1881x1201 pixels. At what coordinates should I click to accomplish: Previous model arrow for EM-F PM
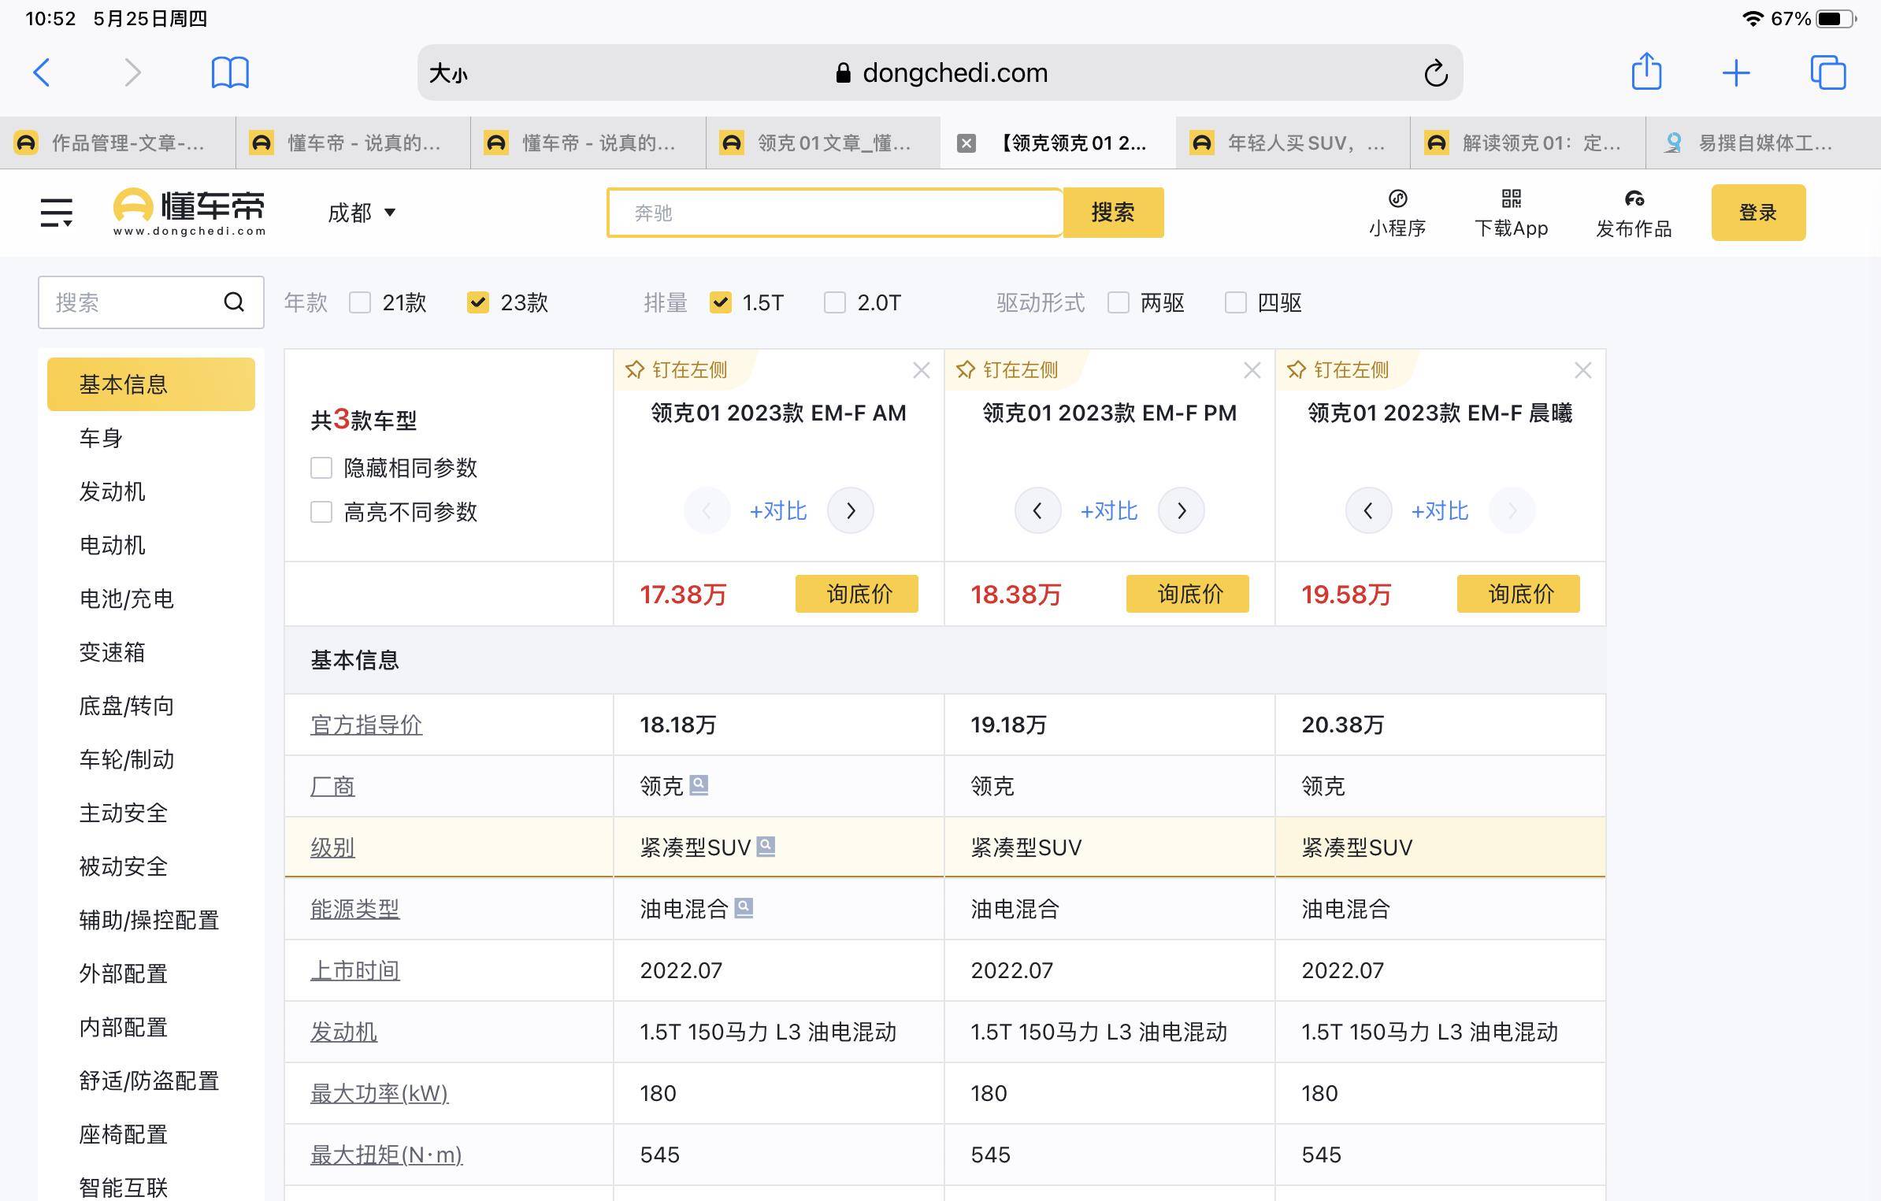(x=1037, y=511)
